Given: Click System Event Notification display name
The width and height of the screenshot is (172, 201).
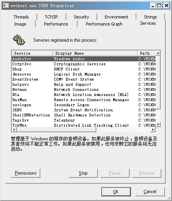Looking at the screenshot, I should pos(83,110).
